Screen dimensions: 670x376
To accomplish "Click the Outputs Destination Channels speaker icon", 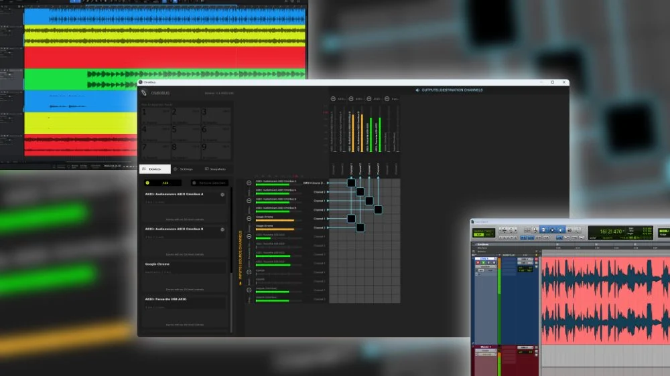I will 417,90.
